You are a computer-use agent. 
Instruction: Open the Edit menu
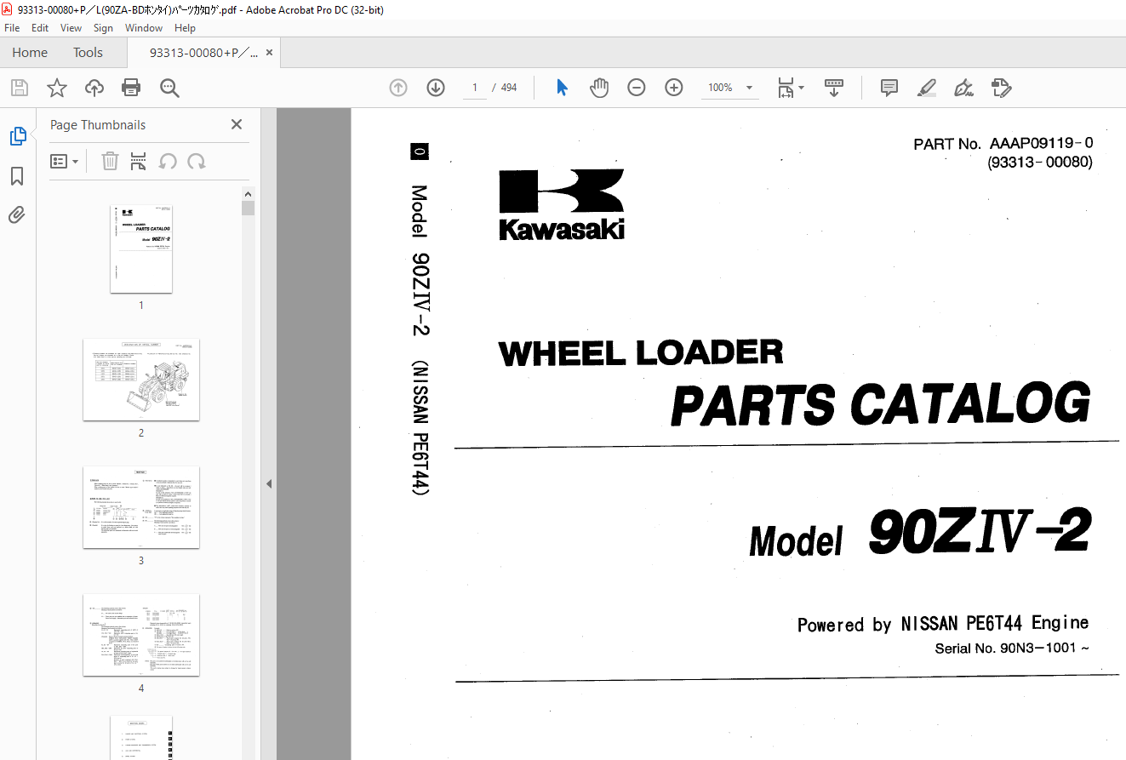coord(40,28)
